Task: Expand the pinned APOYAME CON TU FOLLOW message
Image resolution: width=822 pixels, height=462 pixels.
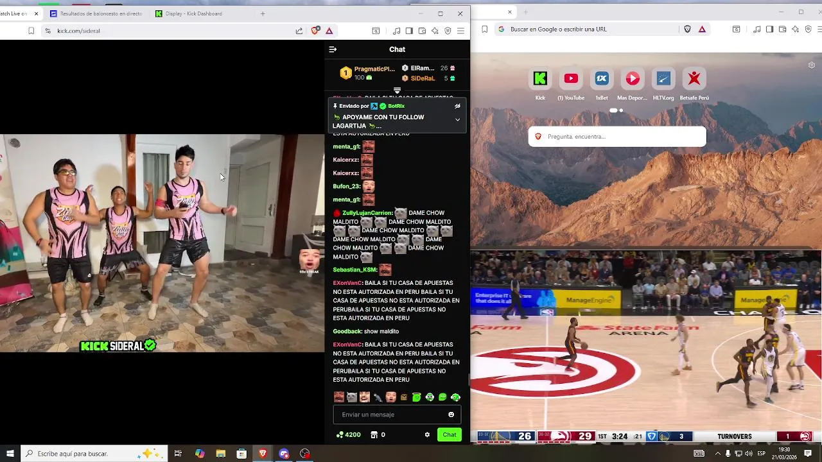Action: coord(457,119)
